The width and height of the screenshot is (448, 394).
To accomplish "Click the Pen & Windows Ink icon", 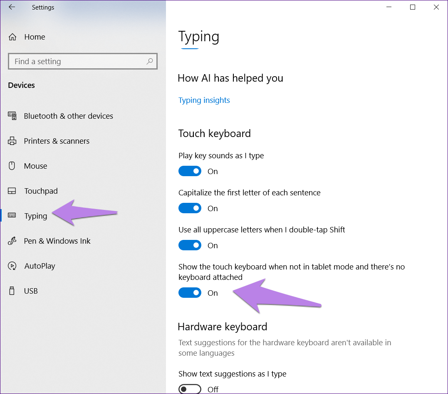I will coord(12,241).
